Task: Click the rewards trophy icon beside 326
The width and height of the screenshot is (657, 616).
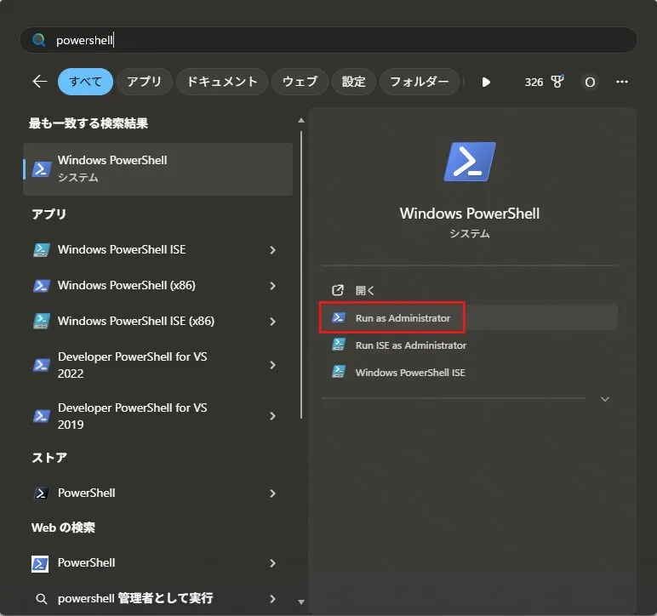Action: click(557, 81)
